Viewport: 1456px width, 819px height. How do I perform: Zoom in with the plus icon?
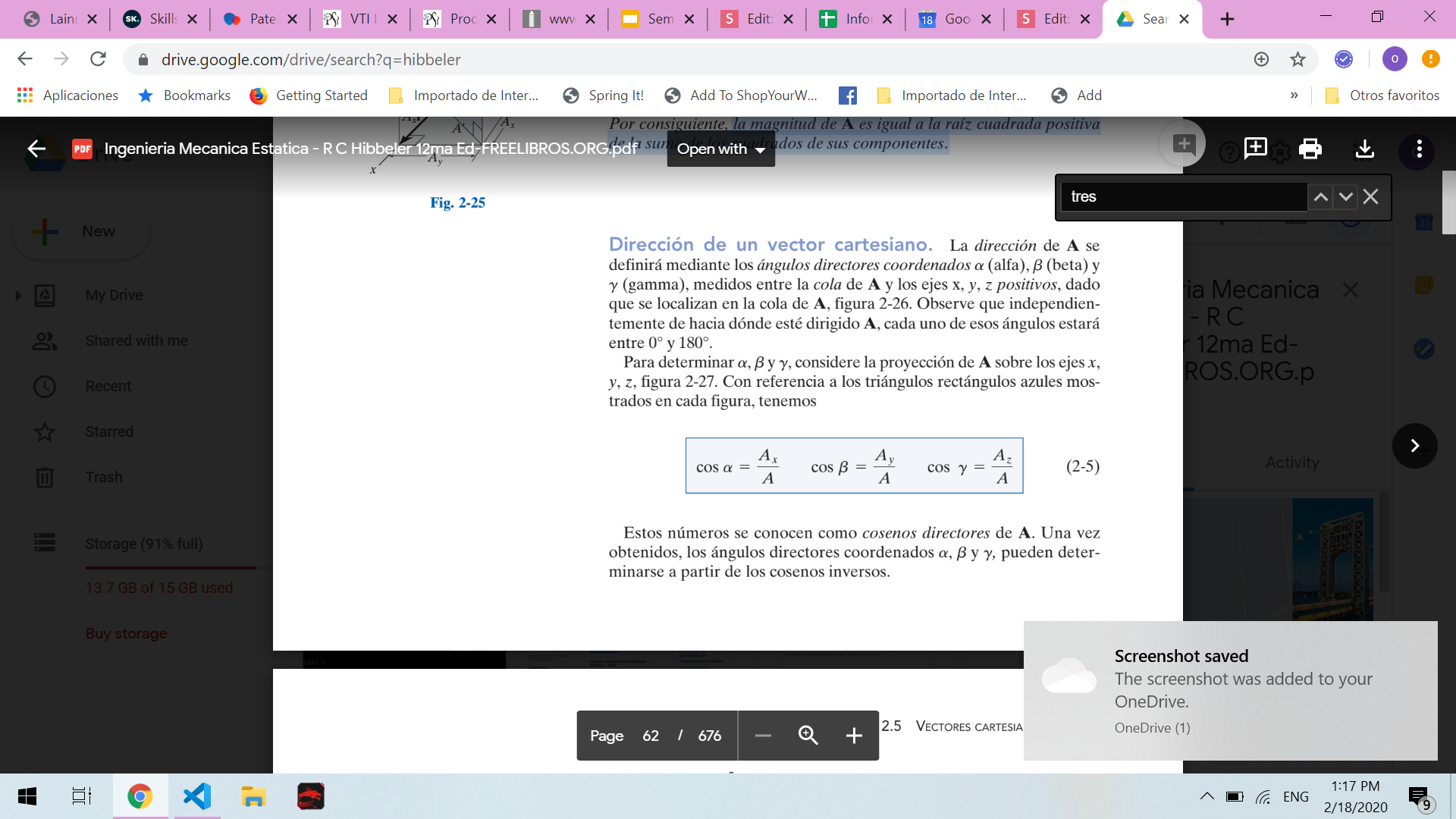click(x=853, y=736)
